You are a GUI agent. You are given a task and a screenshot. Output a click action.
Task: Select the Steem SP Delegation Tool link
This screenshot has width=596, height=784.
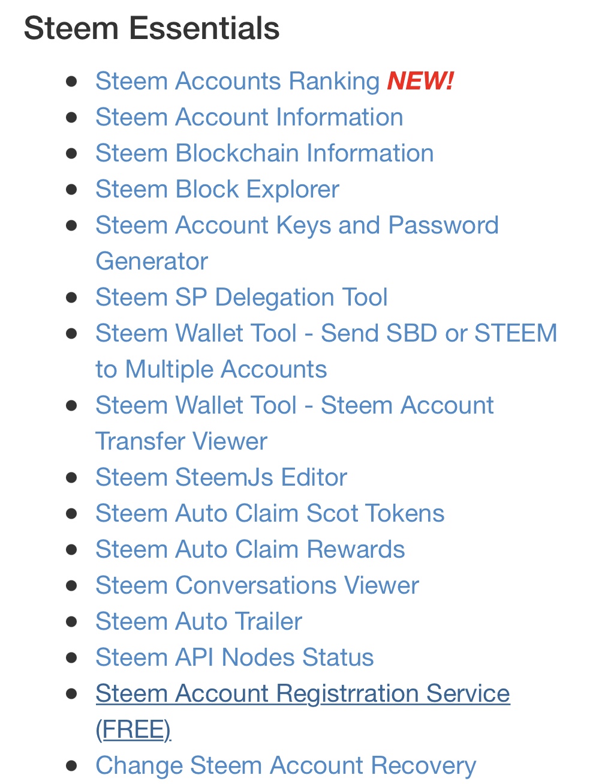coord(242,297)
